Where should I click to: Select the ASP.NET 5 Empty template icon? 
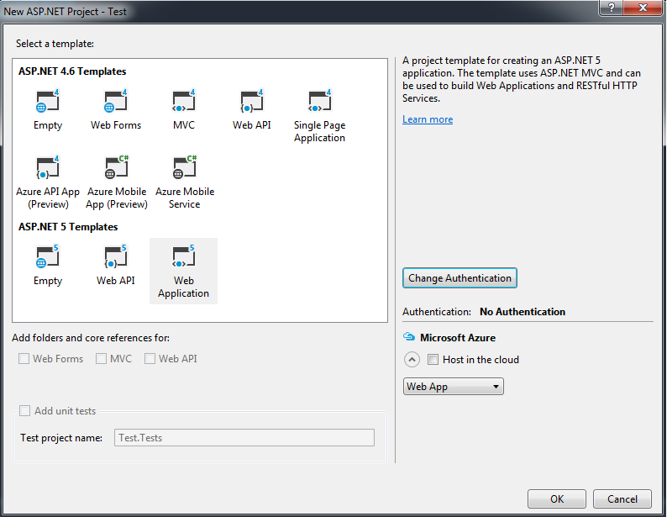click(48, 257)
